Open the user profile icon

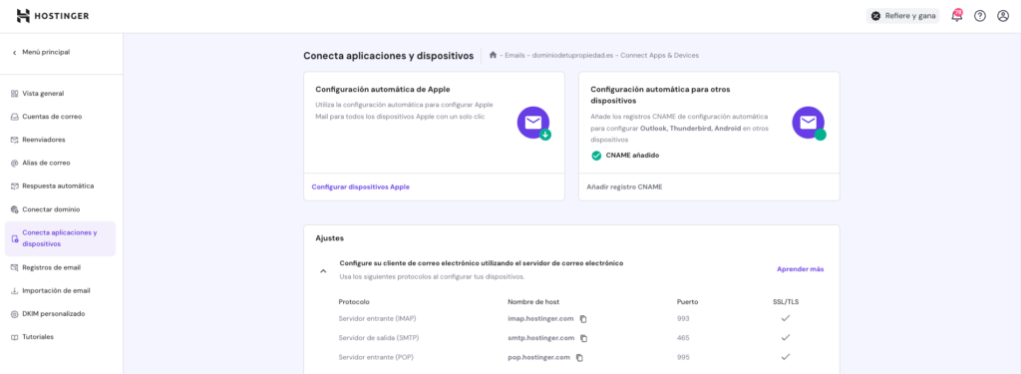[x=1003, y=16]
